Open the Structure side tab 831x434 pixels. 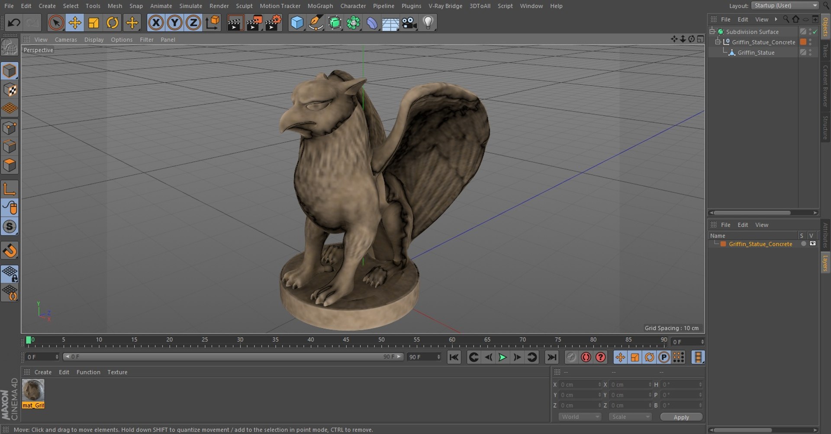(x=825, y=128)
